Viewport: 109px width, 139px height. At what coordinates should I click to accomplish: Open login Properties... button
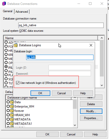[91, 118]
